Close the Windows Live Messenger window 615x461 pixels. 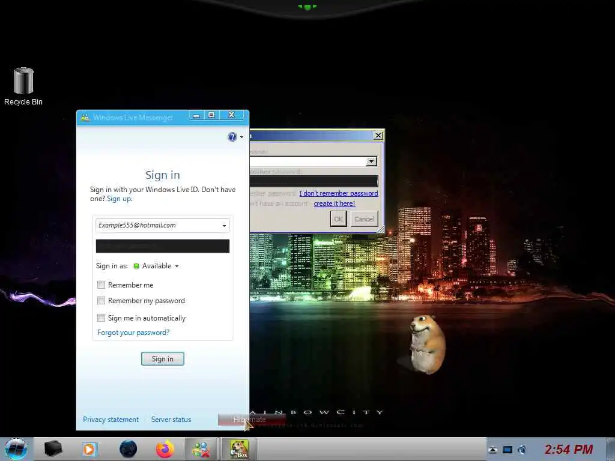(x=231, y=115)
